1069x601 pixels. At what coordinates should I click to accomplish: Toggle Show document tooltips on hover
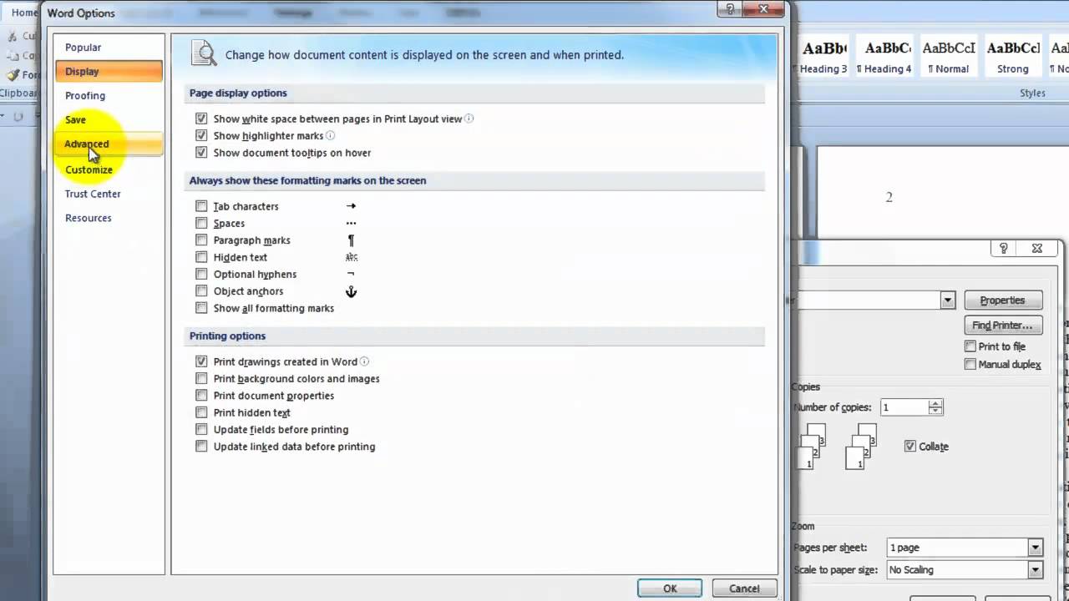(x=201, y=153)
